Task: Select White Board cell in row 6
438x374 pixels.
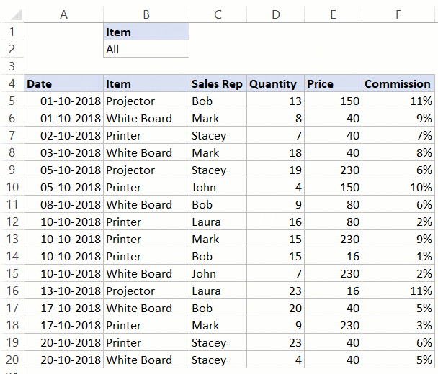Action: click(146, 118)
